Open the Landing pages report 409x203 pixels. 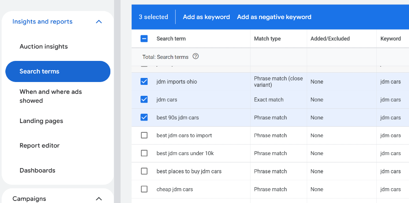click(x=41, y=121)
